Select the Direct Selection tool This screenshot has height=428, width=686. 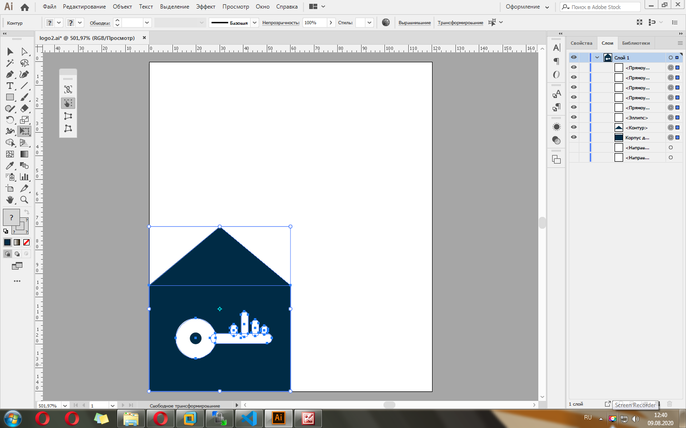pyautogui.click(x=24, y=51)
